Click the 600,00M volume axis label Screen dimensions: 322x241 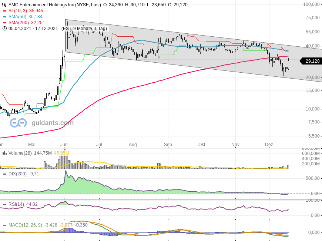pyautogui.click(x=311, y=153)
